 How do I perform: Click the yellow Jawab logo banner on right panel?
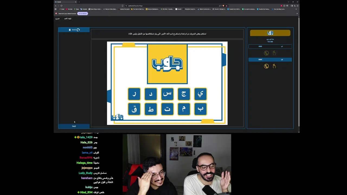(270, 33)
